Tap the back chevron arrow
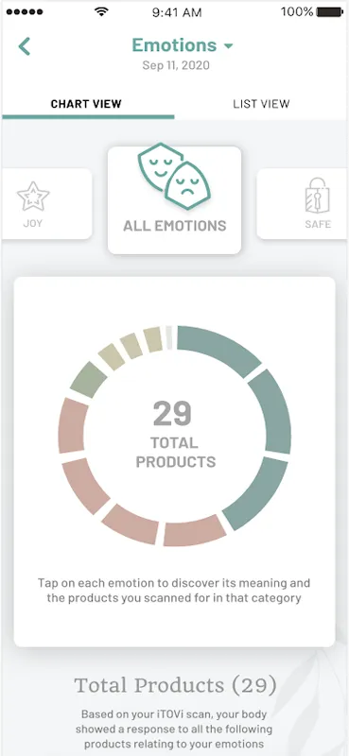The height and width of the screenshot is (756, 349). tap(25, 46)
